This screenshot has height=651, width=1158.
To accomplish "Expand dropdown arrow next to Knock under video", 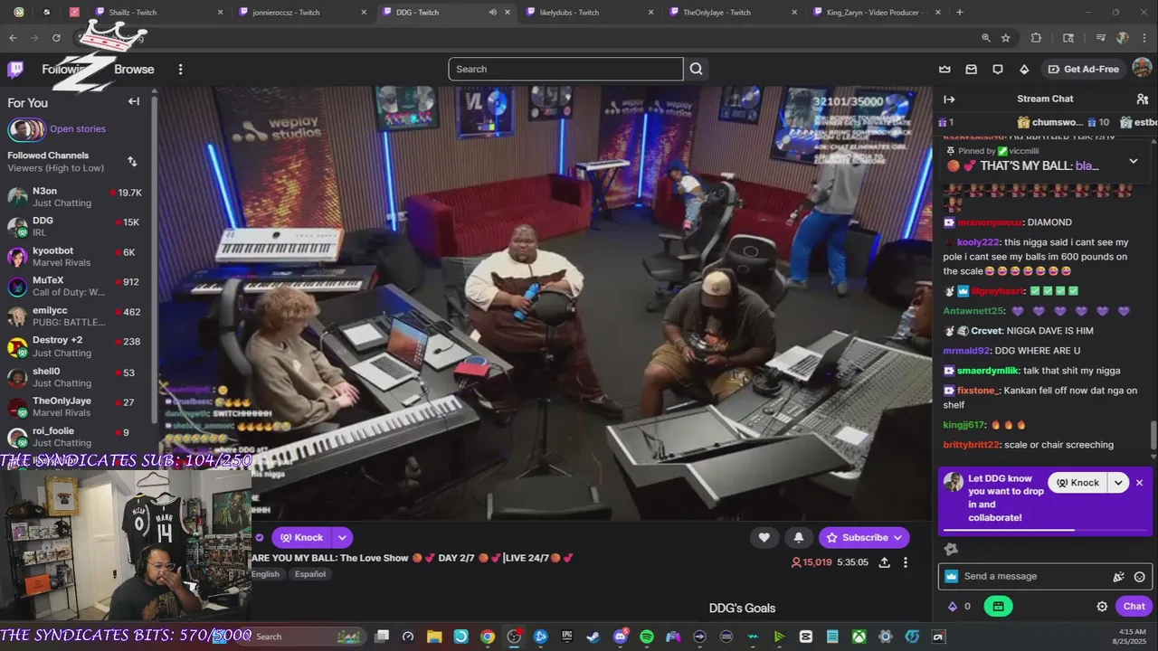I will coord(342,537).
